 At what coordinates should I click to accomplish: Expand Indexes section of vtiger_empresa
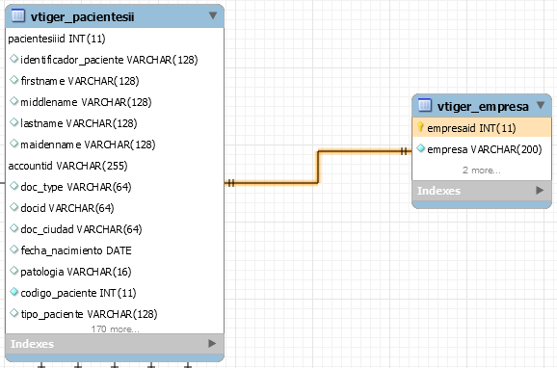tap(540, 191)
